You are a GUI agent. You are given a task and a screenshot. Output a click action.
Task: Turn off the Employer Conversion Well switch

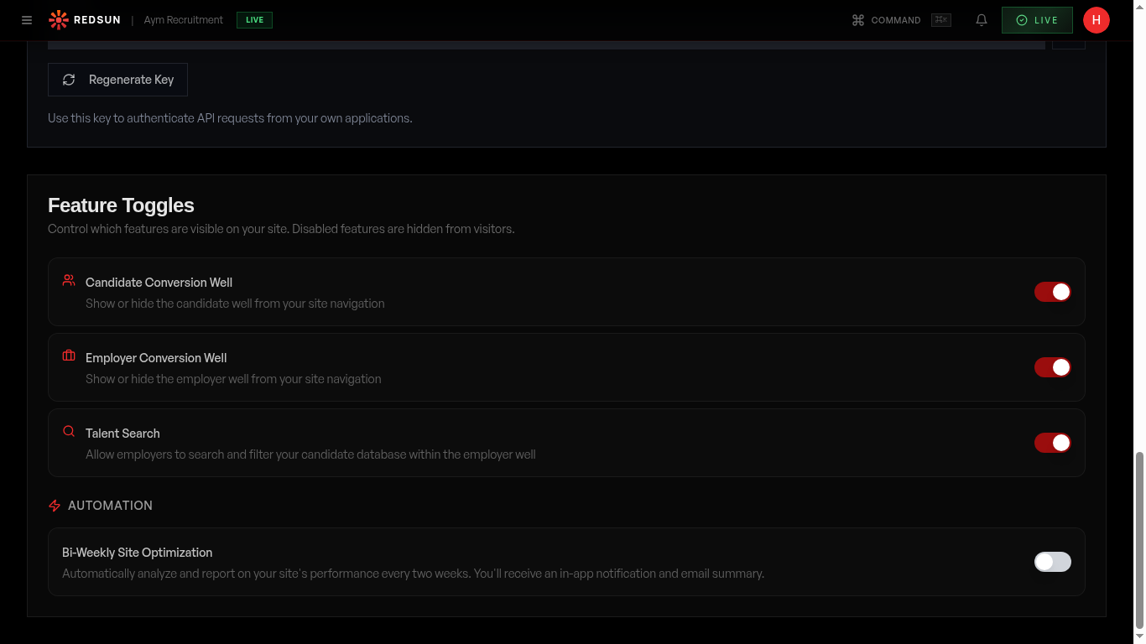[x=1052, y=367]
